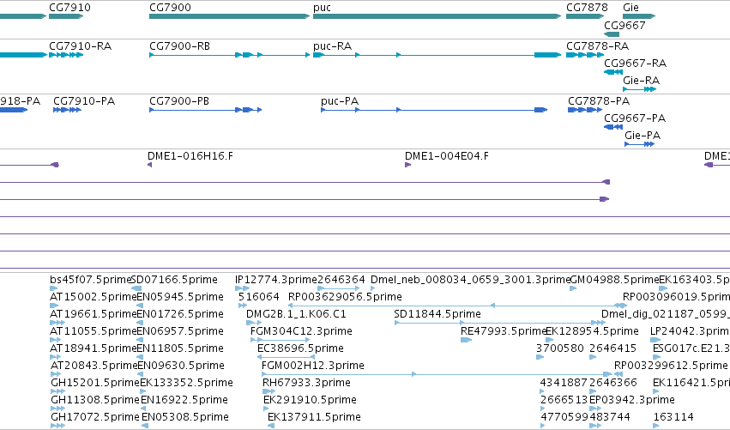Select the CG7878 gene label
Image resolution: width=730 pixels, height=430 pixels.
point(587,8)
